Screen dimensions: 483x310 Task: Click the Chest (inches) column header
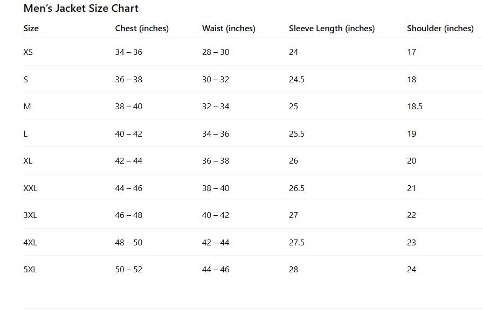pyautogui.click(x=142, y=29)
